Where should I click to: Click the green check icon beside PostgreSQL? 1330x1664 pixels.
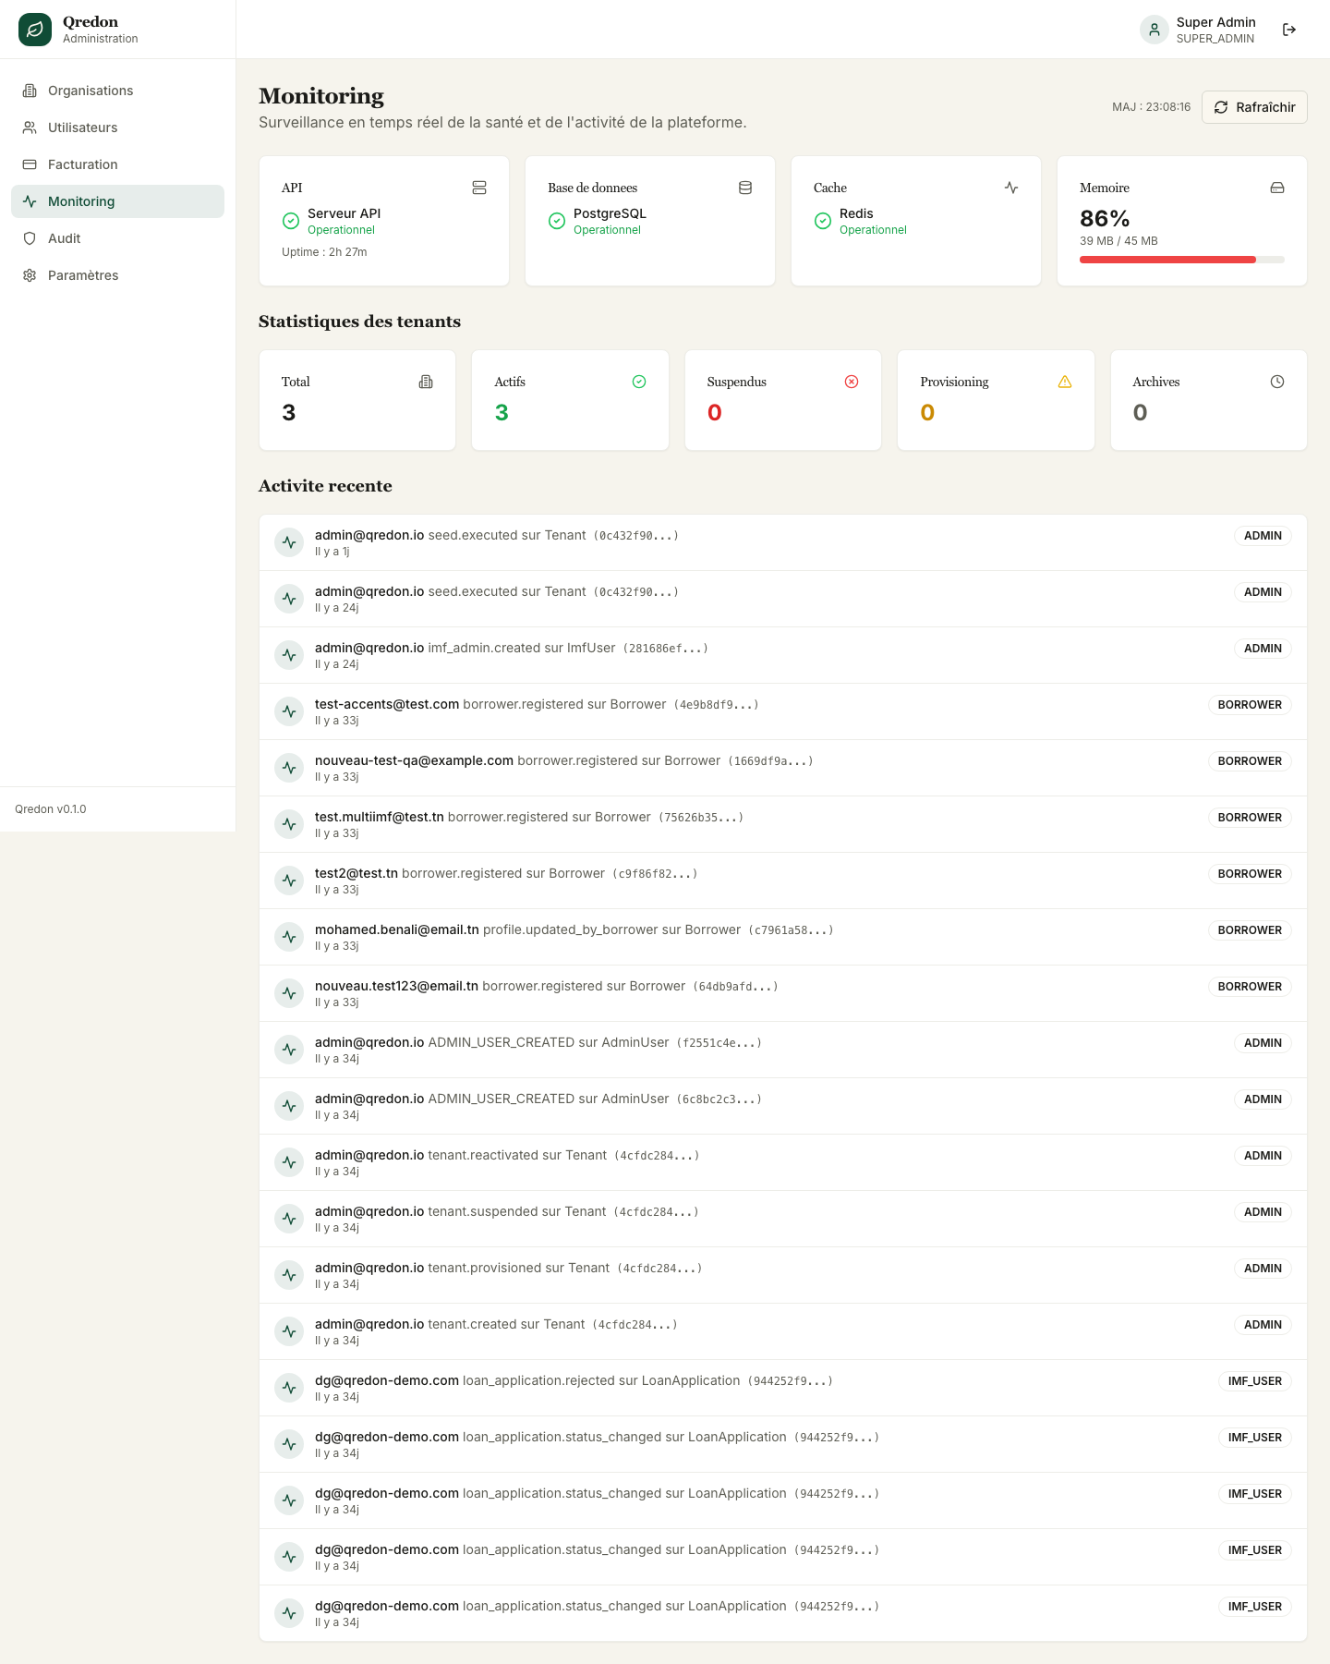pyautogui.click(x=557, y=221)
